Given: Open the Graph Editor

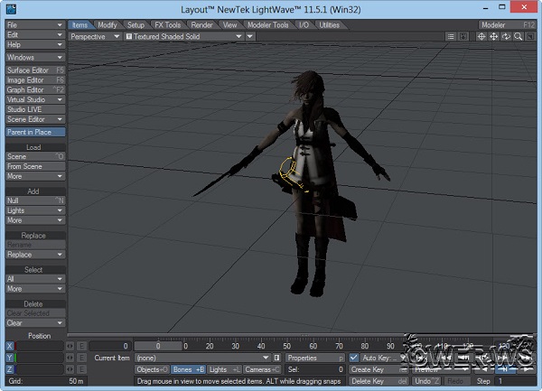Looking at the screenshot, I should click(35, 89).
